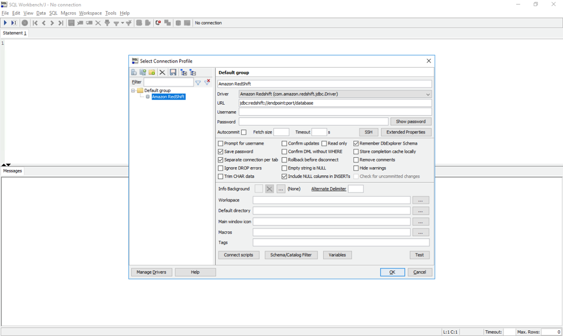
Task: Copy the selected connection profile icon
Action: click(x=143, y=72)
